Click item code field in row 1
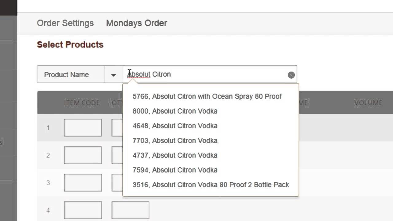393x221 pixels. 83,128
